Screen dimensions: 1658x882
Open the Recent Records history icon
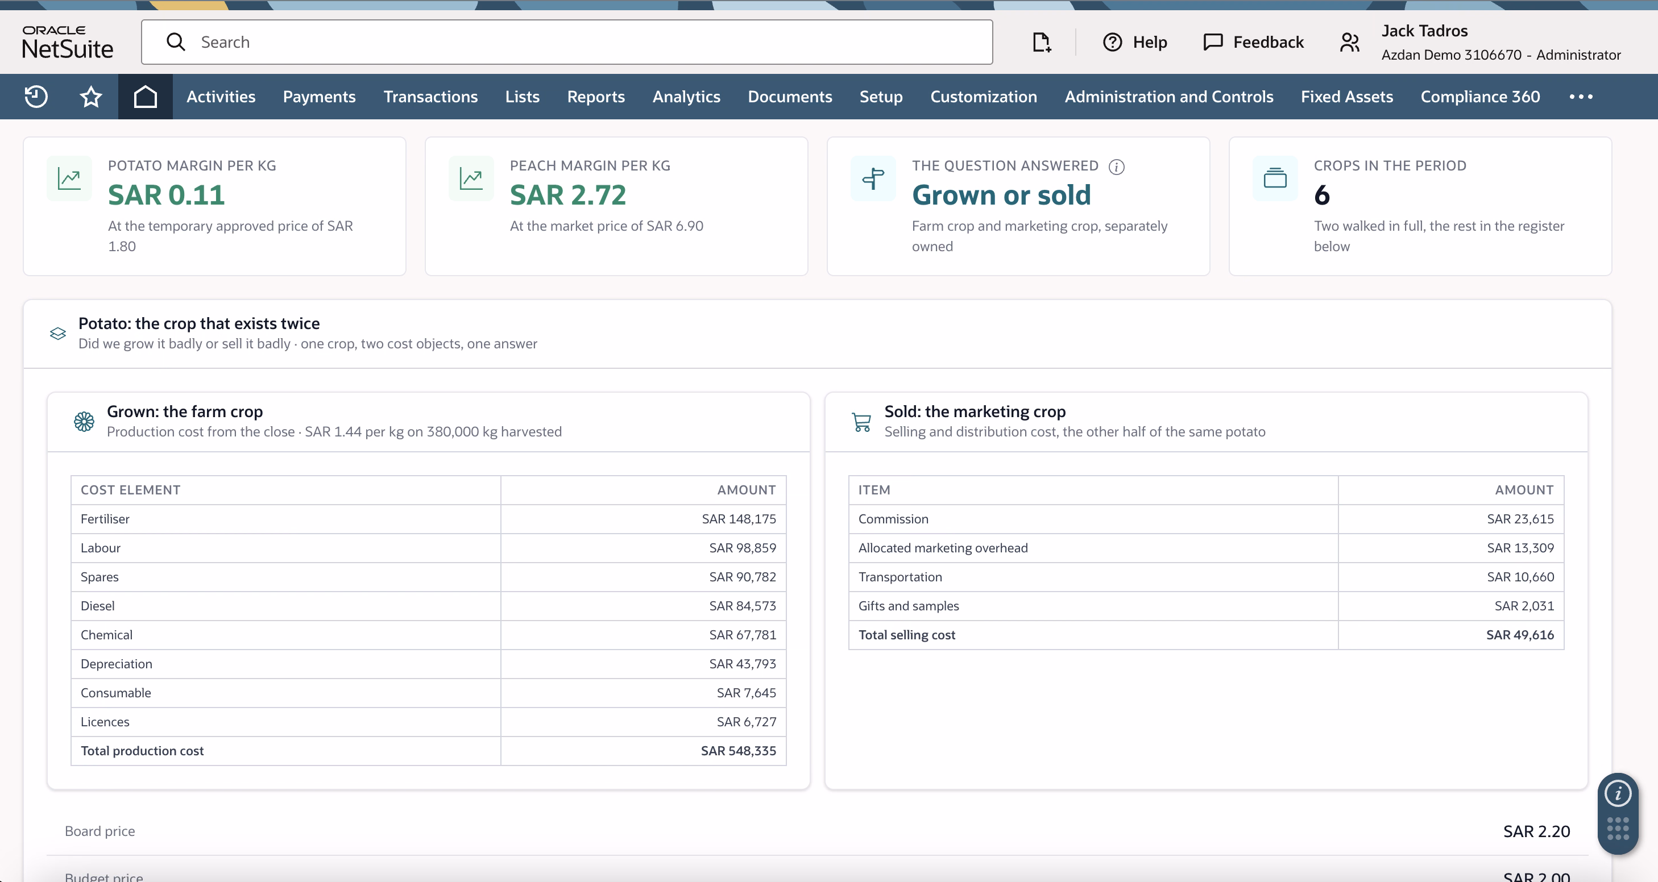pos(36,97)
